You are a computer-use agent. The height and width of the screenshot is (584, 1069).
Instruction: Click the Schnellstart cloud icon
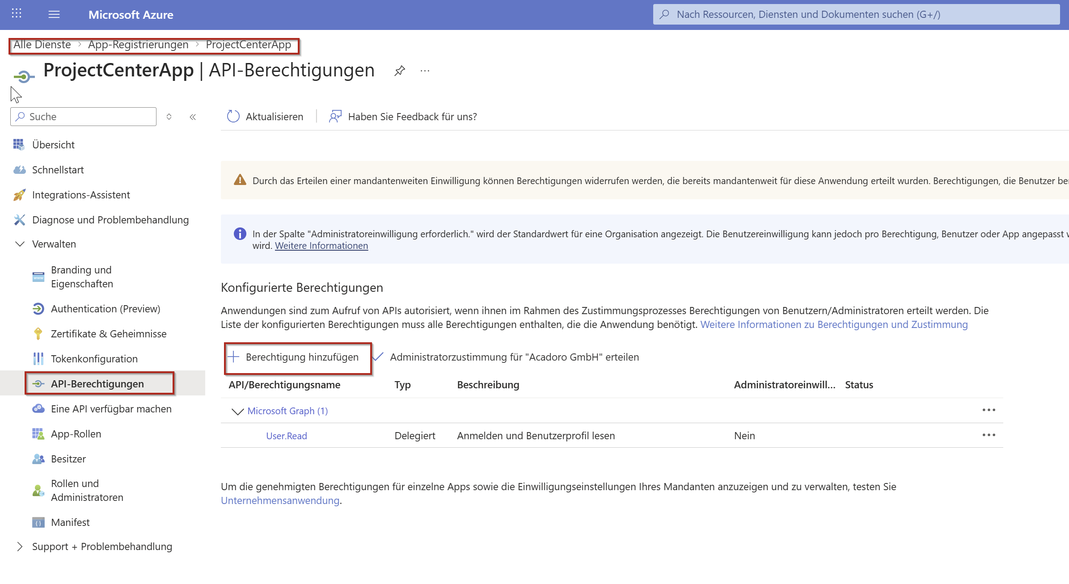[19, 170]
